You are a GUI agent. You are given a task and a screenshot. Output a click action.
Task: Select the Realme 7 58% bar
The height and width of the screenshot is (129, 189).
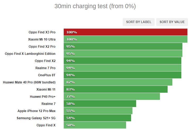tap(100, 104)
